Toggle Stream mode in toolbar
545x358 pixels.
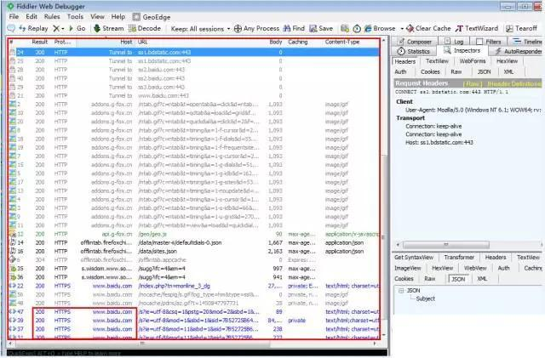tap(108, 28)
